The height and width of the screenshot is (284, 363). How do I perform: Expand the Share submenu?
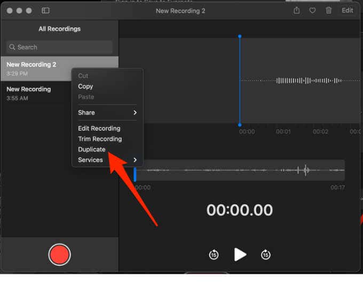[x=107, y=112]
